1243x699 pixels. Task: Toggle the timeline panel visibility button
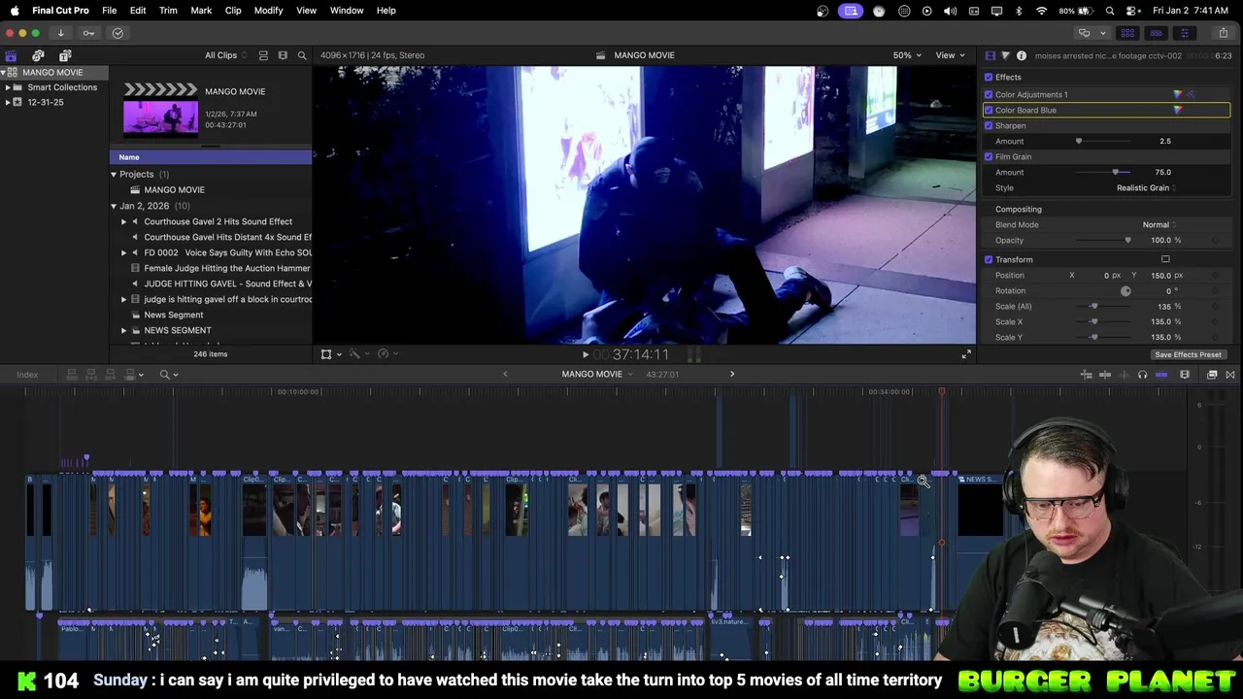[1157, 33]
